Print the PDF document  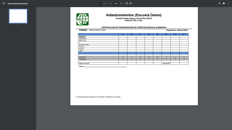[224, 3]
